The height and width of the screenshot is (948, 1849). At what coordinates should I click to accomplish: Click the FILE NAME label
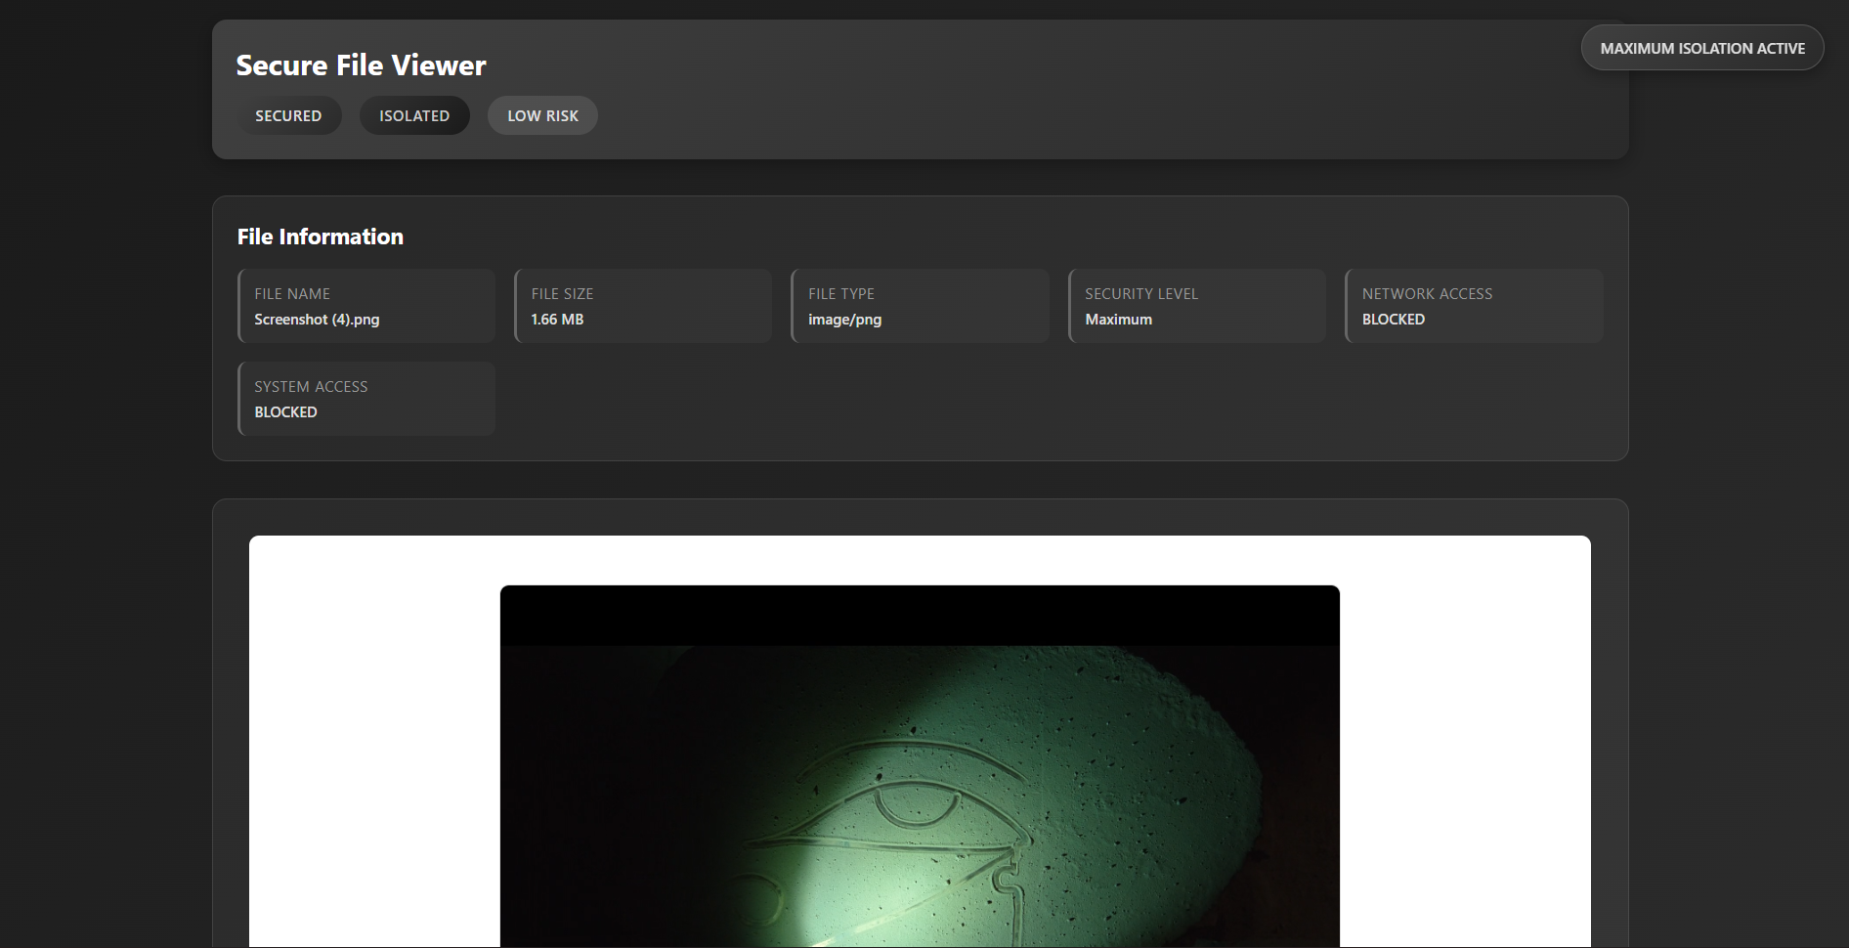coord(292,293)
